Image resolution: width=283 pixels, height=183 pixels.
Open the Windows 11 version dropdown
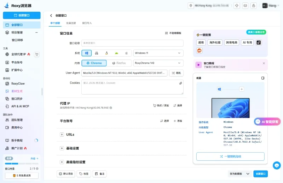click(158, 53)
